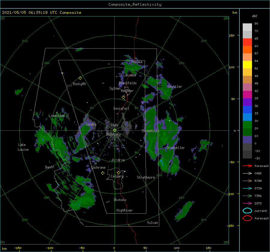The image size is (270, 252).
Task: Select the cyan 27ZW arrow icon
Action: pos(247,188)
